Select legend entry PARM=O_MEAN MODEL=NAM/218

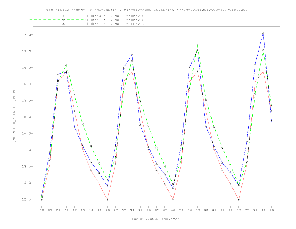point(116,16)
